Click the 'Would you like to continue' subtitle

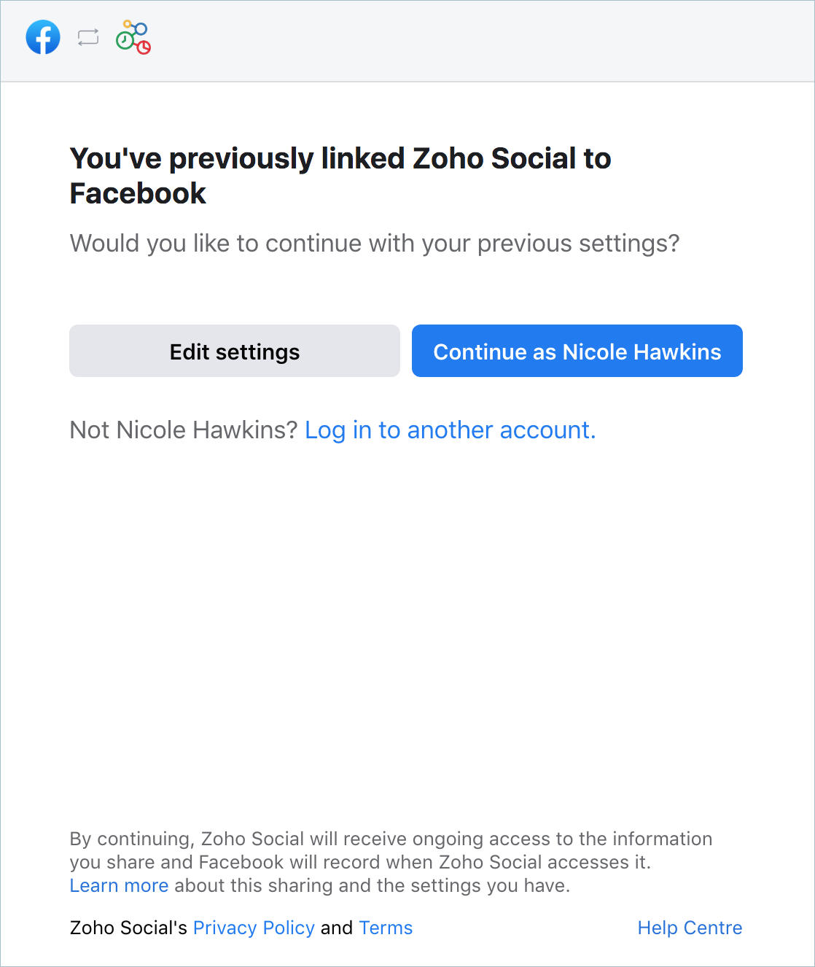coord(374,244)
